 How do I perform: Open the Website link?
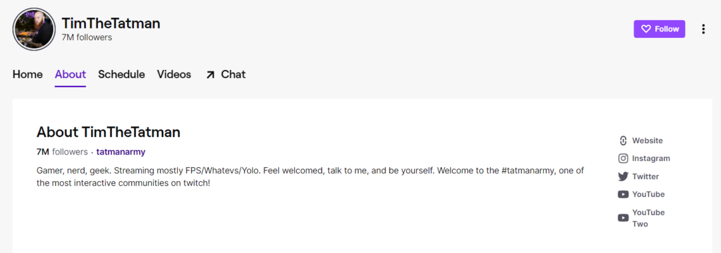coord(647,141)
